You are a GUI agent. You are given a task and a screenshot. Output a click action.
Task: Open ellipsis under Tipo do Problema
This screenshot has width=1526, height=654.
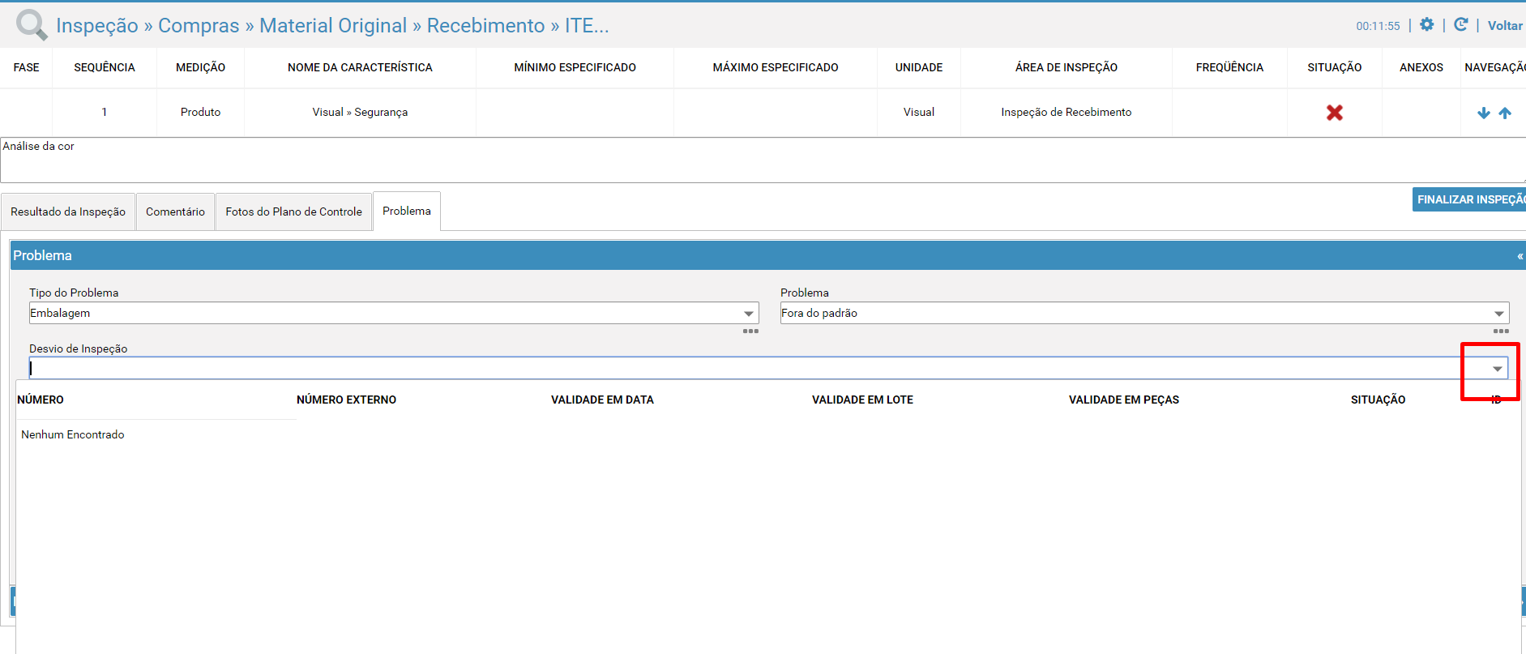point(750,331)
